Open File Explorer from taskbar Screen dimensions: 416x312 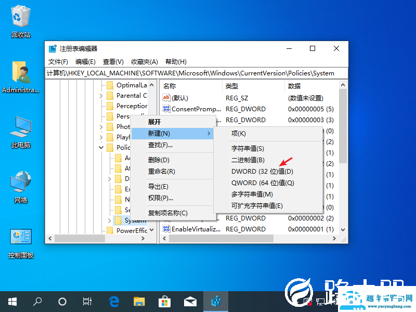tap(139, 302)
